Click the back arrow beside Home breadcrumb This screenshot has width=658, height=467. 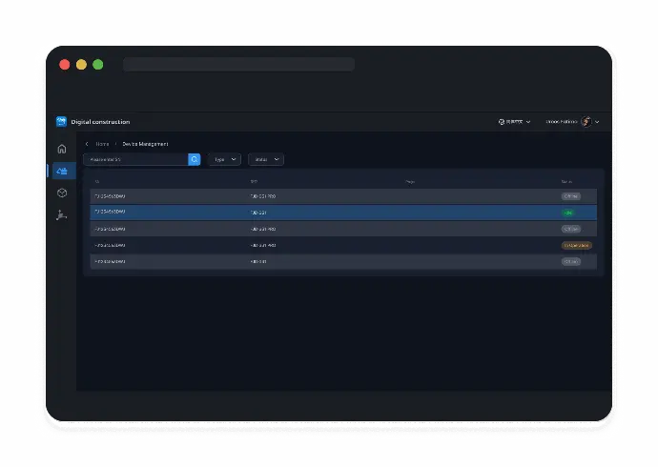click(x=87, y=143)
